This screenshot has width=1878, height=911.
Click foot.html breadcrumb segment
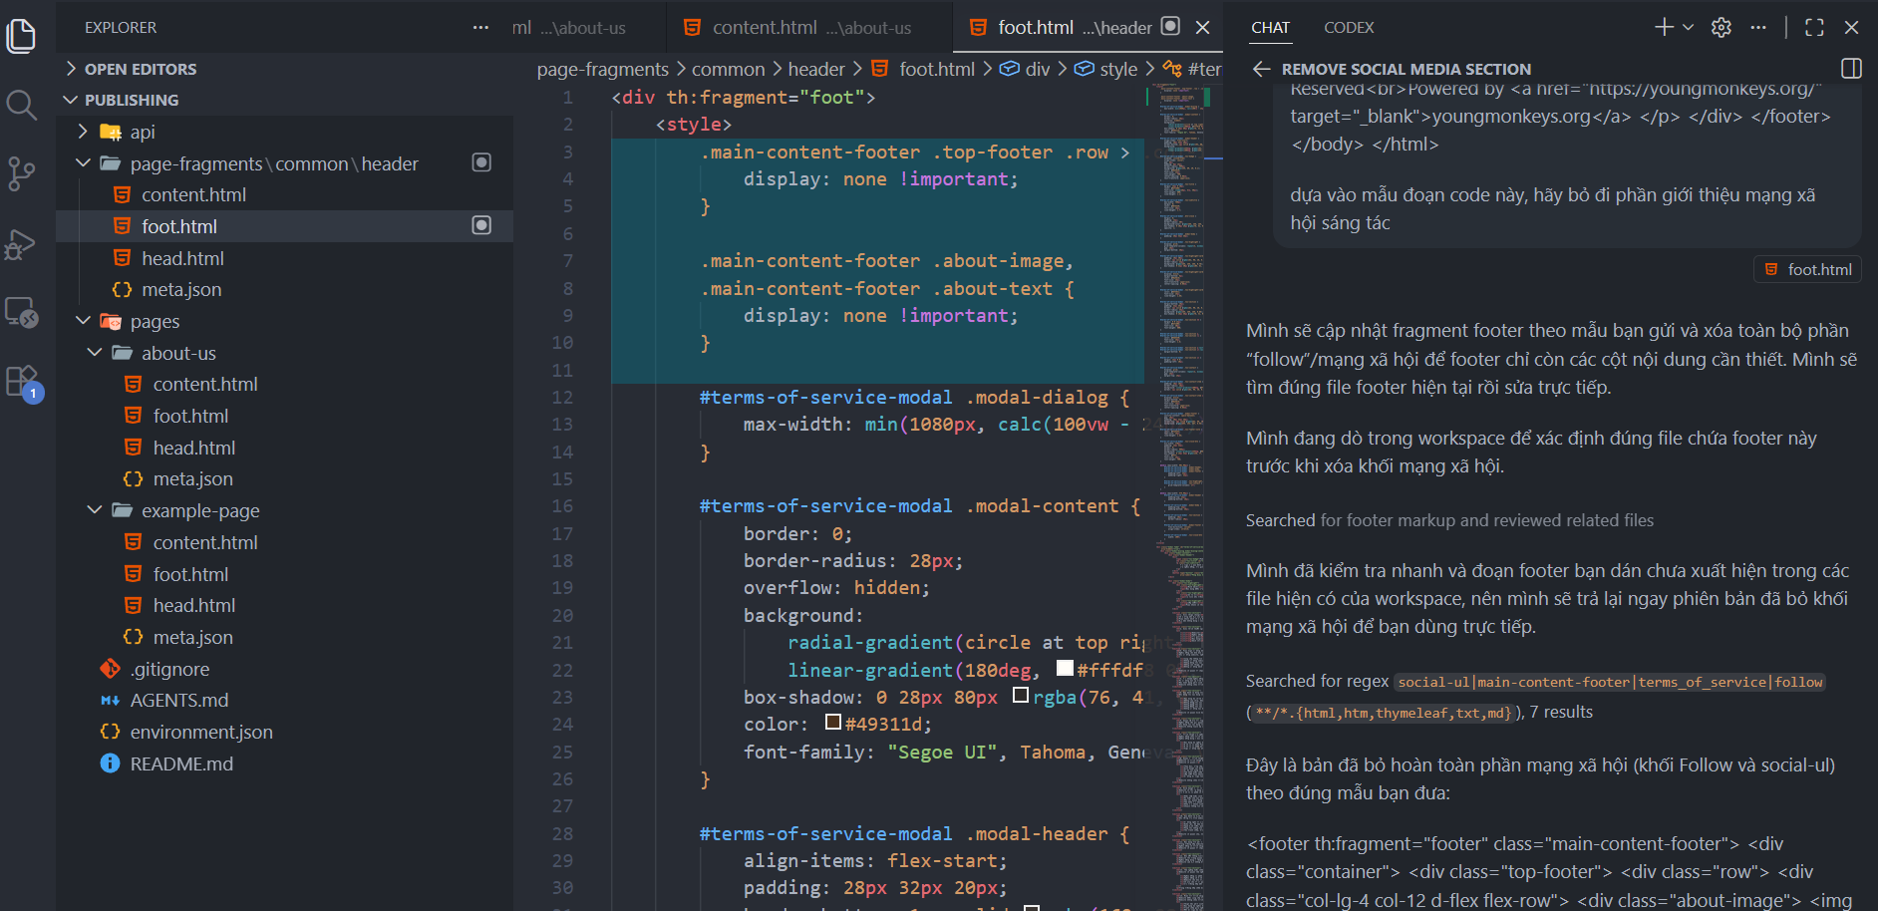tap(924, 69)
